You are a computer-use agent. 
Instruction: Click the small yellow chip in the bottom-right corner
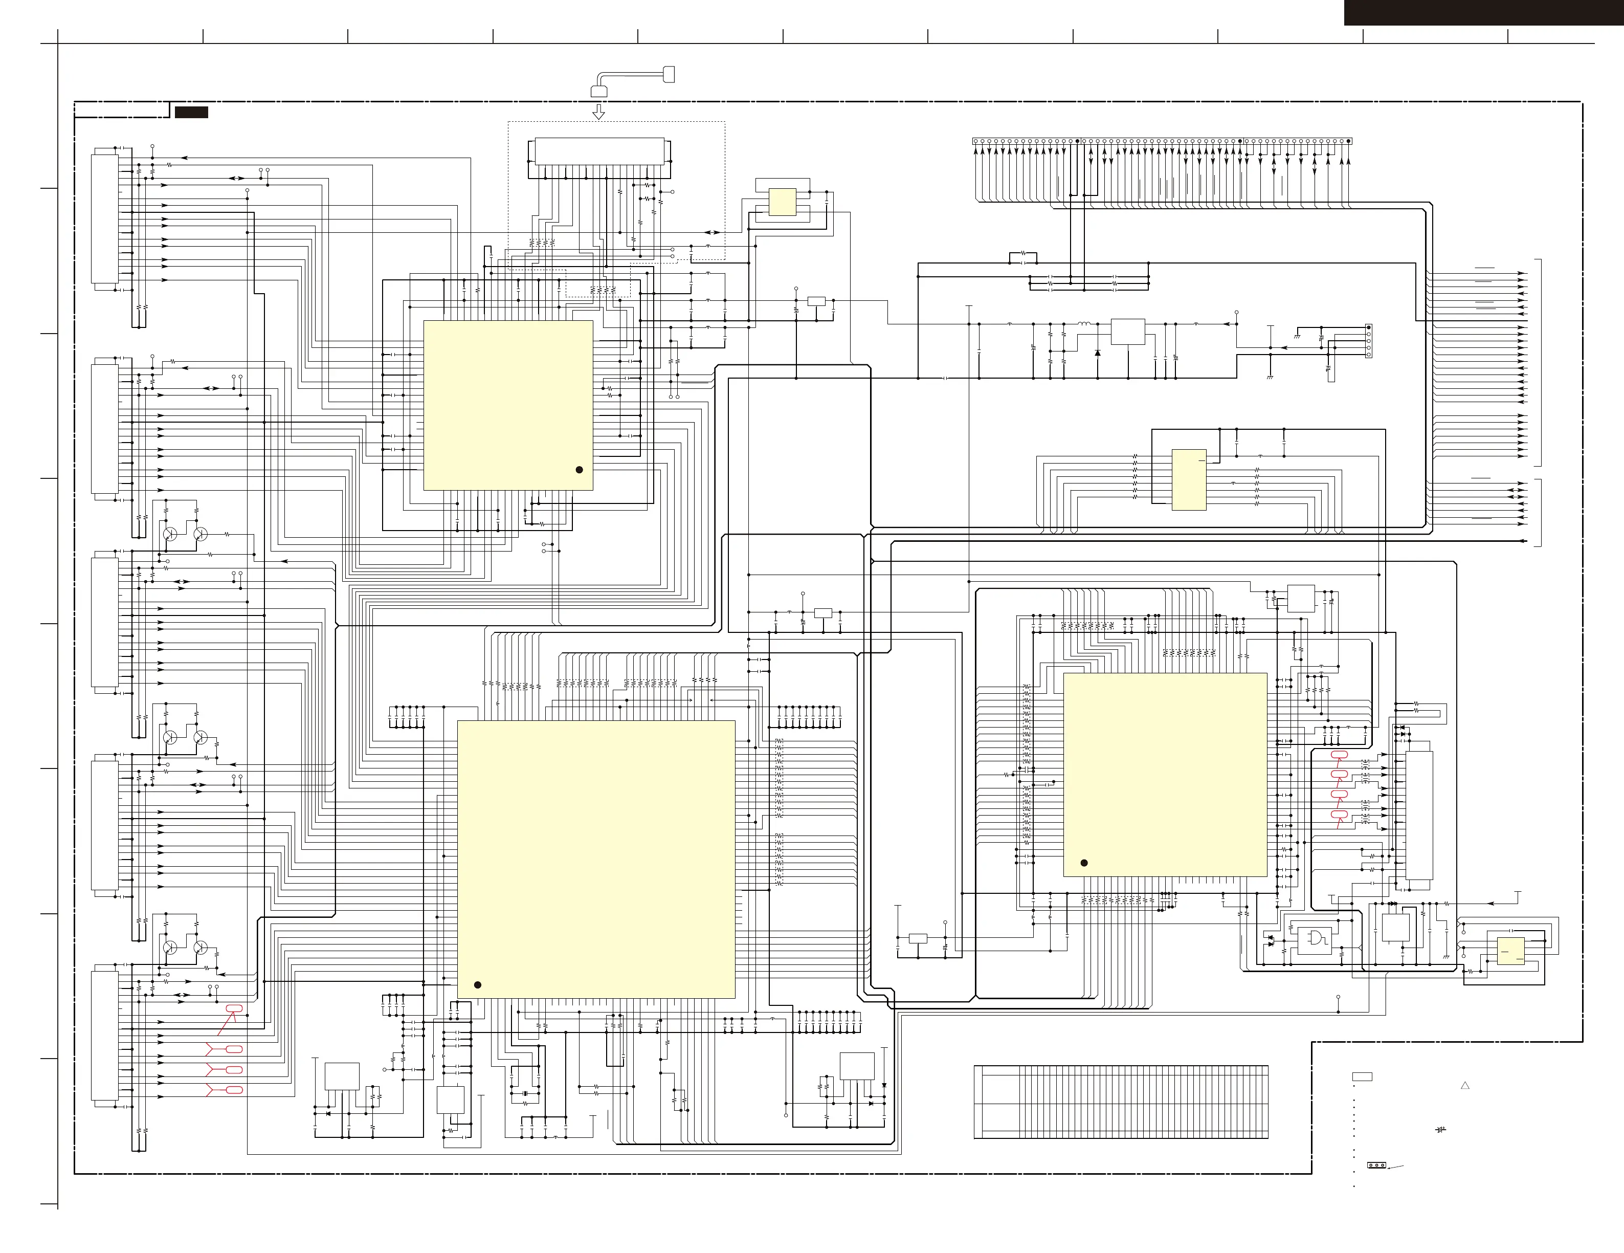(1510, 951)
